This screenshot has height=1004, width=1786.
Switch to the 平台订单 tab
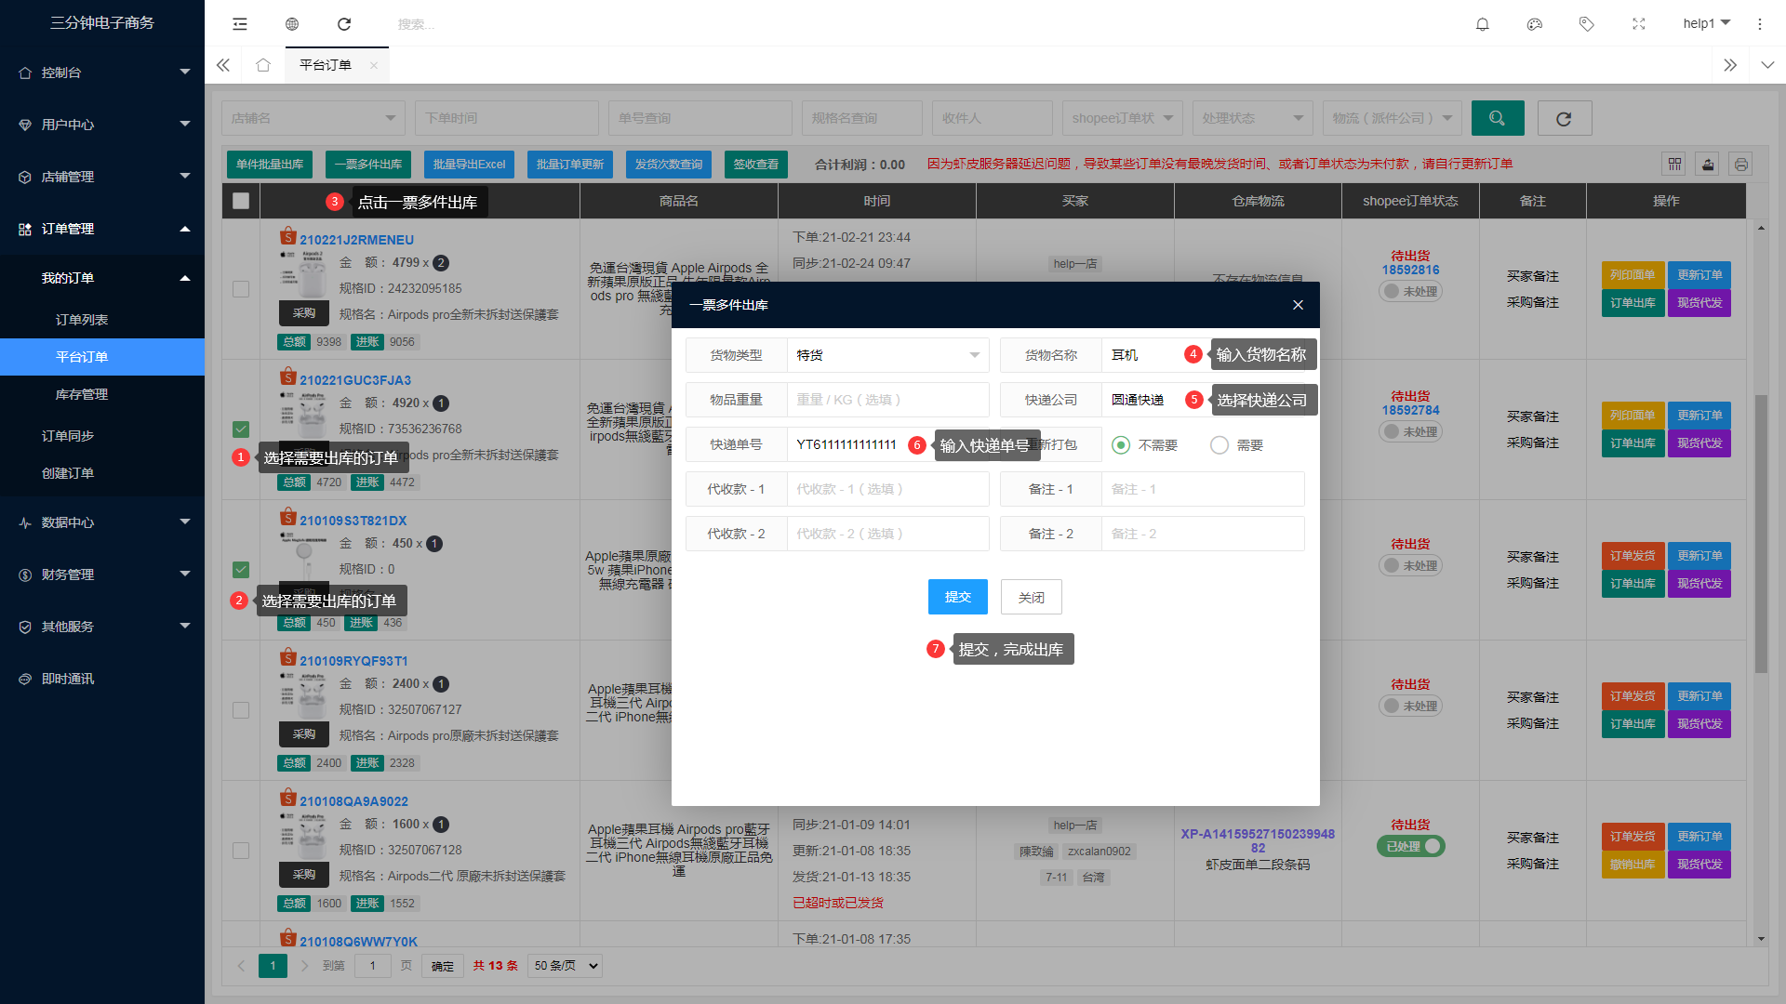(x=326, y=65)
